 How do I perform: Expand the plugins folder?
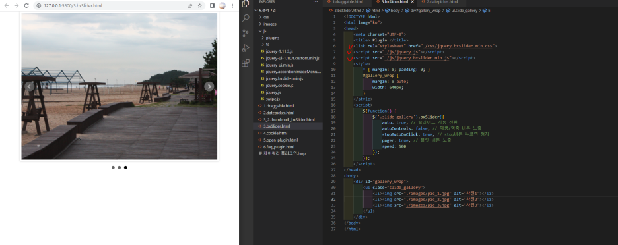click(x=273, y=38)
